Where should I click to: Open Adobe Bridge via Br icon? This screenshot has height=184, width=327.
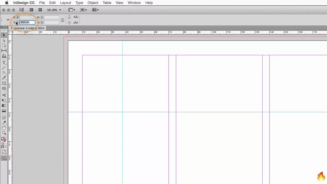[x=31, y=10]
